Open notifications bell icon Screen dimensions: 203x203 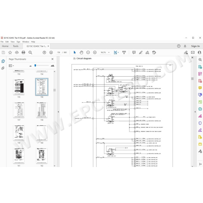point(185,46)
